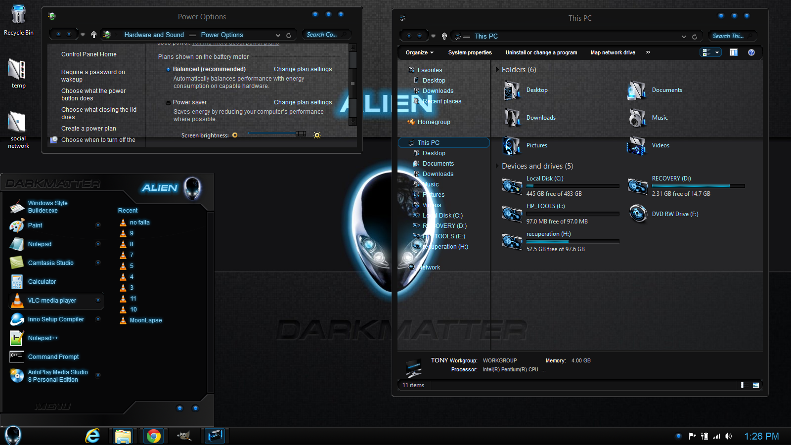Image resolution: width=791 pixels, height=445 pixels.
Task: Open the Recycle Bin desktop icon
Action: pyautogui.click(x=18, y=20)
